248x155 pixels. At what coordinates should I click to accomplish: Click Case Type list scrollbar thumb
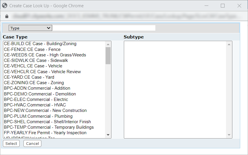(x=108, y=56)
